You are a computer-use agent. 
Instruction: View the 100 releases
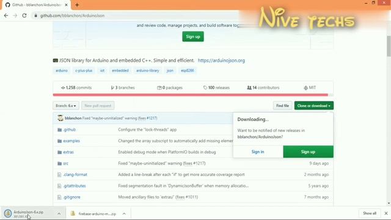[216, 87]
